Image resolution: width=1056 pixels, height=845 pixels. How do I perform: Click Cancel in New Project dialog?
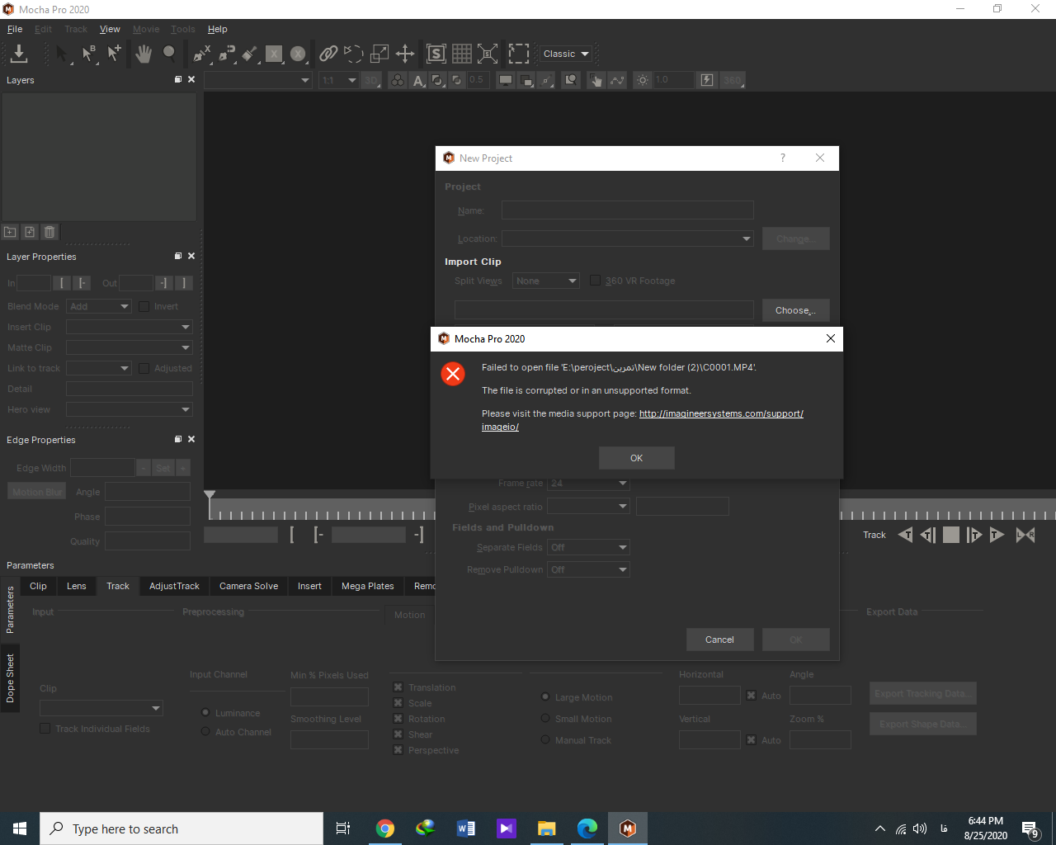point(719,640)
